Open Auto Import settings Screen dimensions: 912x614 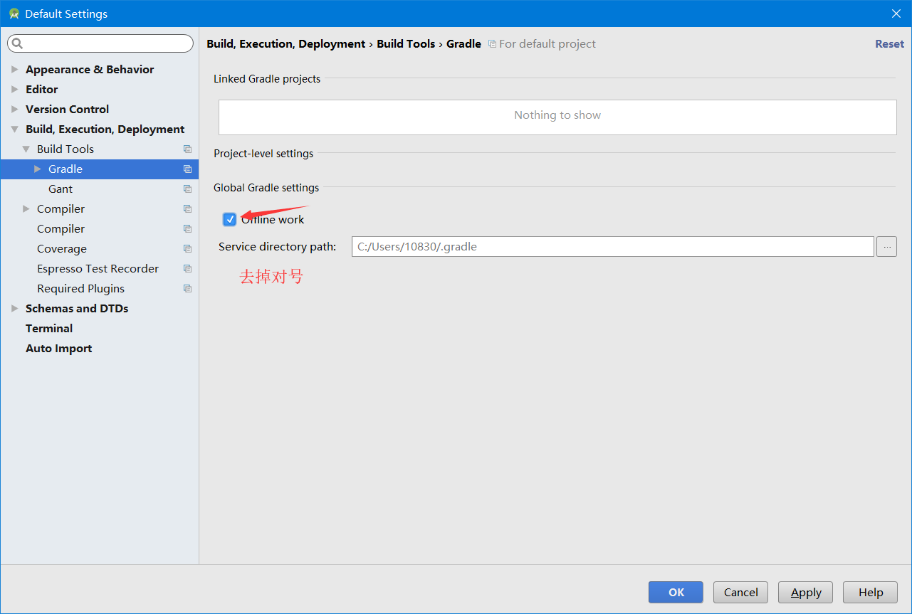pyautogui.click(x=58, y=348)
